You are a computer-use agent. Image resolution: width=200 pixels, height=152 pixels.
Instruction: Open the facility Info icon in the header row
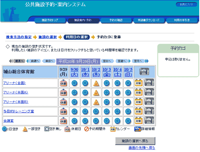point(144,71)
